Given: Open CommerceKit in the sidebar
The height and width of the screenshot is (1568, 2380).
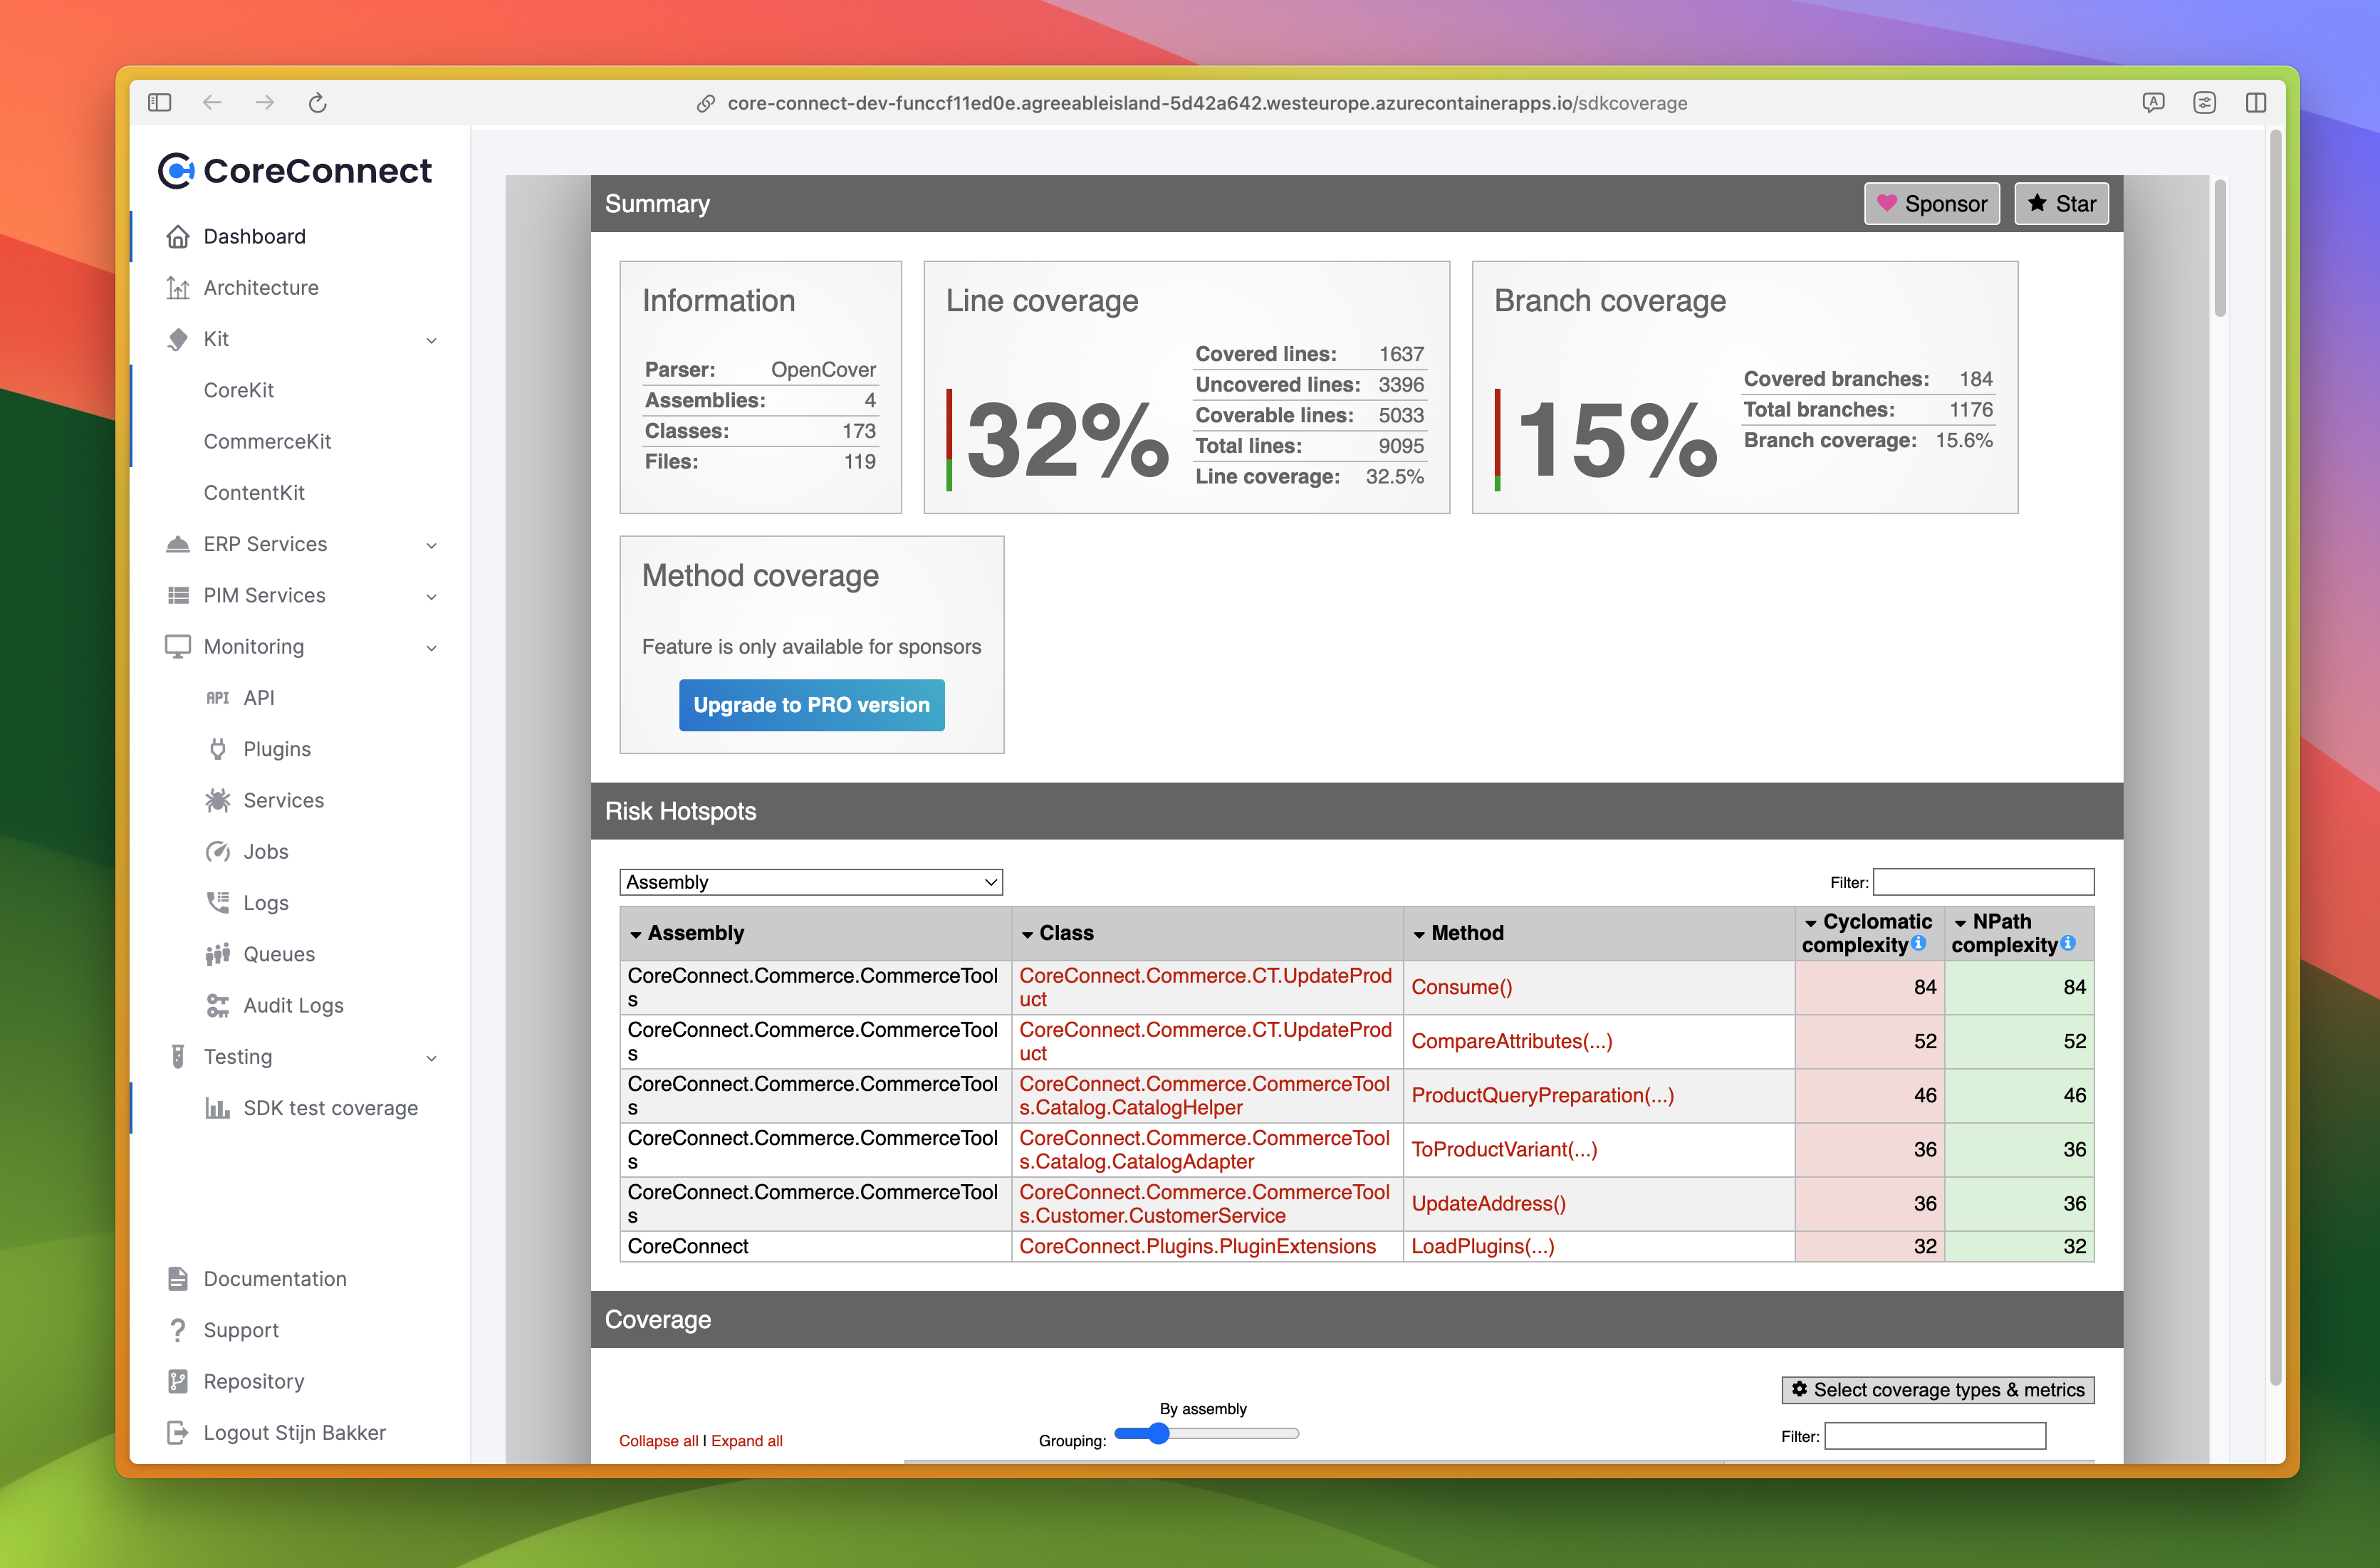Looking at the screenshot, I should pyautogui.click(x=267, y=441).
